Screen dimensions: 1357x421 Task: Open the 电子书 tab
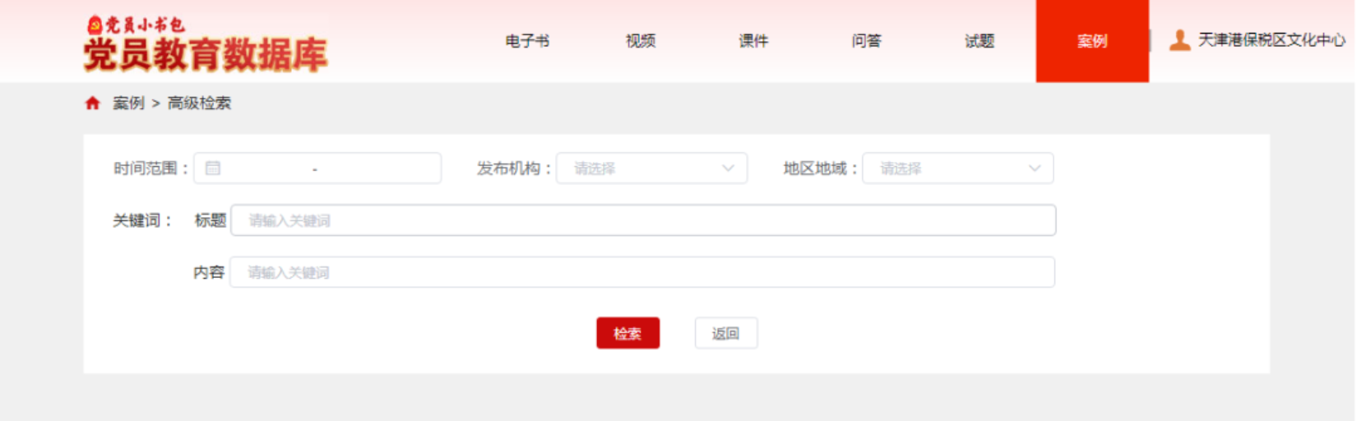click(x=527, y=41)
